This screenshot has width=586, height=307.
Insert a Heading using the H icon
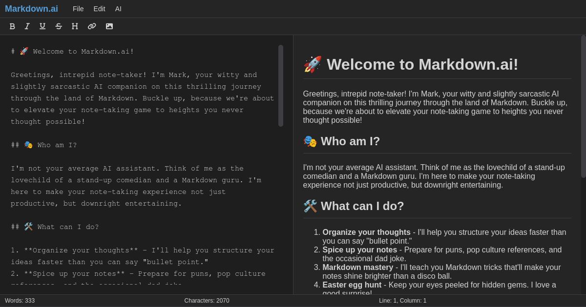click(75, 26)
